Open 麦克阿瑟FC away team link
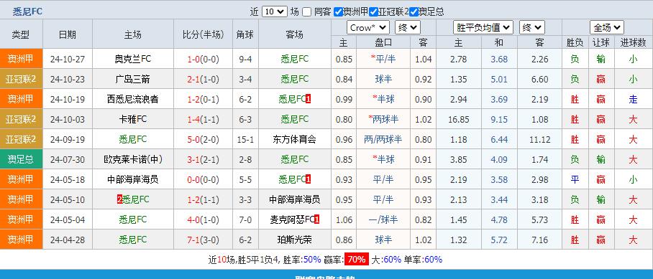Image resolution: width=653 pixels, height=279 pixels. click(x=292, y=219)
